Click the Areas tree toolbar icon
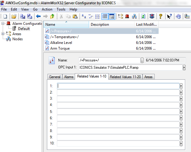Viewport: 191px width, 152px height. tap(120, 16)
